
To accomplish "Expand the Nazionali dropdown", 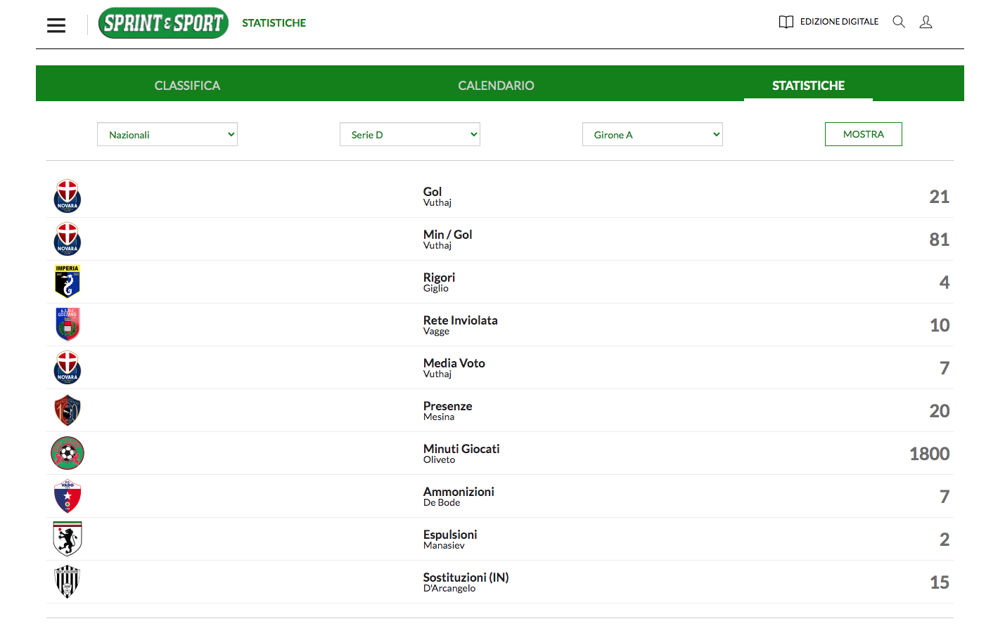I will [167, 134].
